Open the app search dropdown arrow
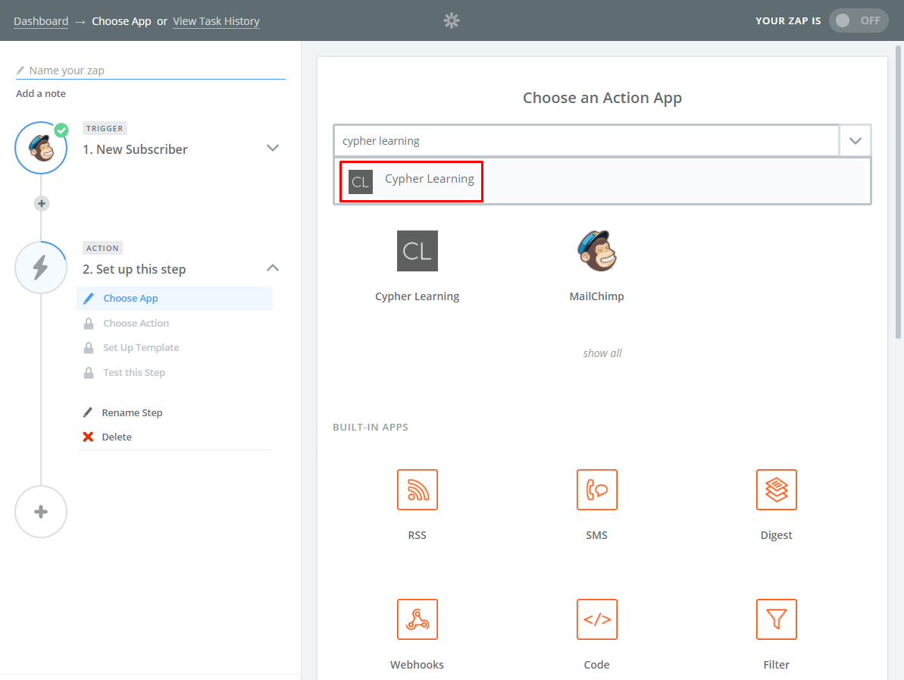The image size is (904, 680). pos(855,141)
